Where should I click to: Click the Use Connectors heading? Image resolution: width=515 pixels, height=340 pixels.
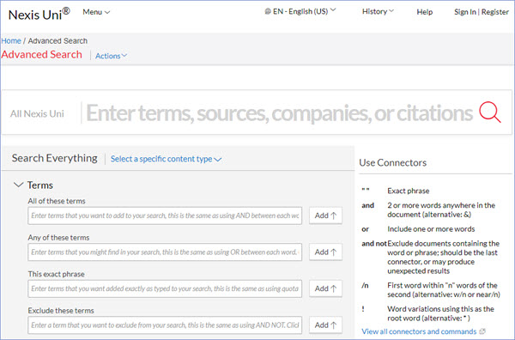point(393,162)
